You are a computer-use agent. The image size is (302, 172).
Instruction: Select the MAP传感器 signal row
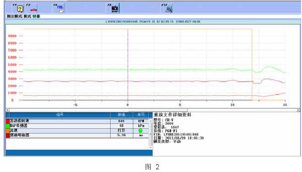point(77,126)
